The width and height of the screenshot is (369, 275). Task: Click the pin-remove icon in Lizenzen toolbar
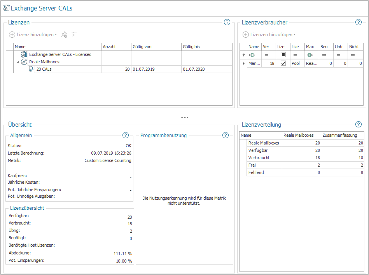(64, 35)
